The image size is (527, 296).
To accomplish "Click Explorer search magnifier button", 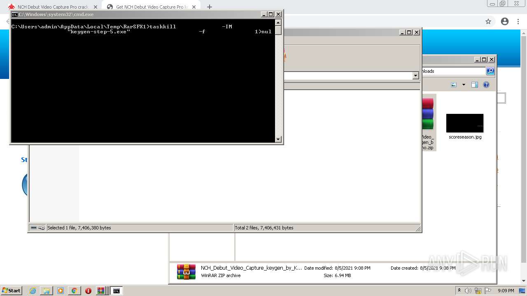I will tap(490, 71).
